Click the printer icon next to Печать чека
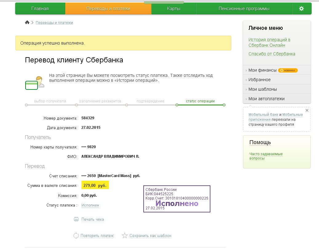The image size is (319, 249). pos(76,219)
